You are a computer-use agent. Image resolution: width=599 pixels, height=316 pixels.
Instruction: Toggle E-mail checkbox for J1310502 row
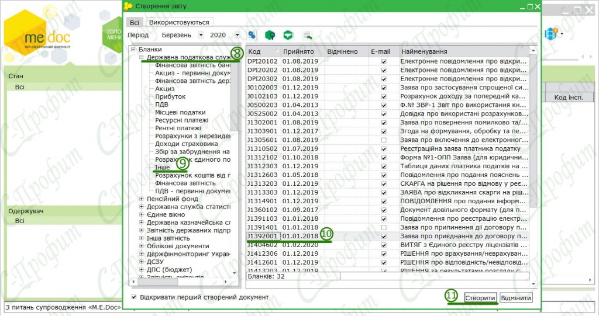[x=384, y=149]
